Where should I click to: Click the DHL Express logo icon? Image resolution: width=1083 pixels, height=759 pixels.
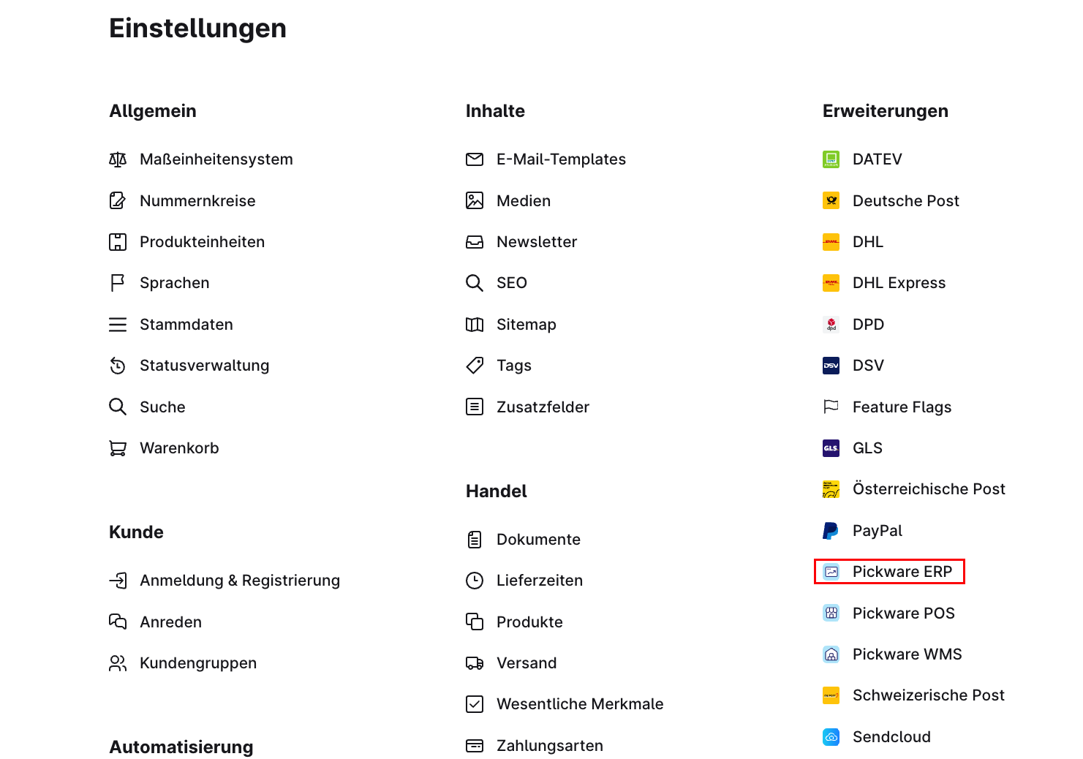tap(831, 283)
